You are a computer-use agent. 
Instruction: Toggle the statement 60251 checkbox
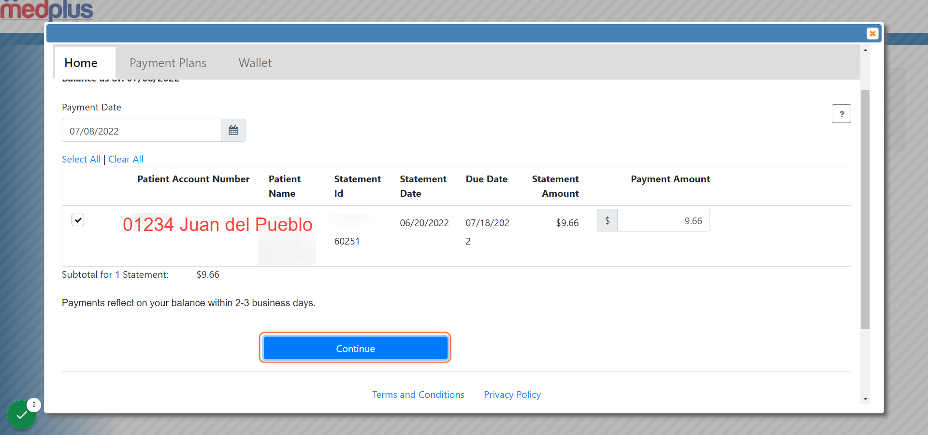coord(78,220)
